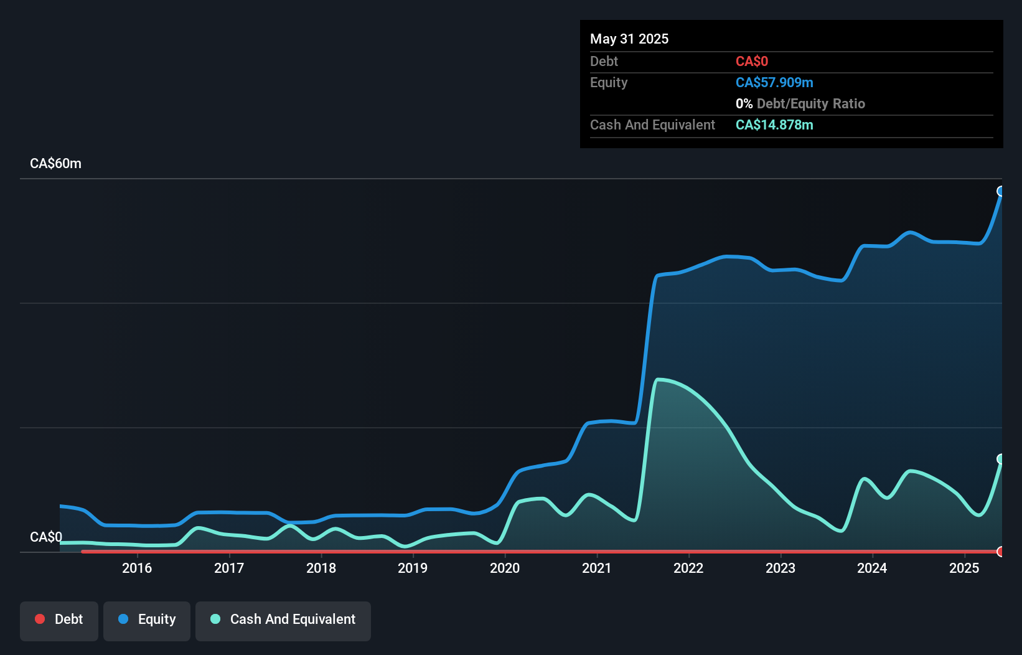Image resolution: width=1022 pixels, height=655 pixels.
Task: Expand the May 31 2025 tooltip panel
Action: point(629,39)
